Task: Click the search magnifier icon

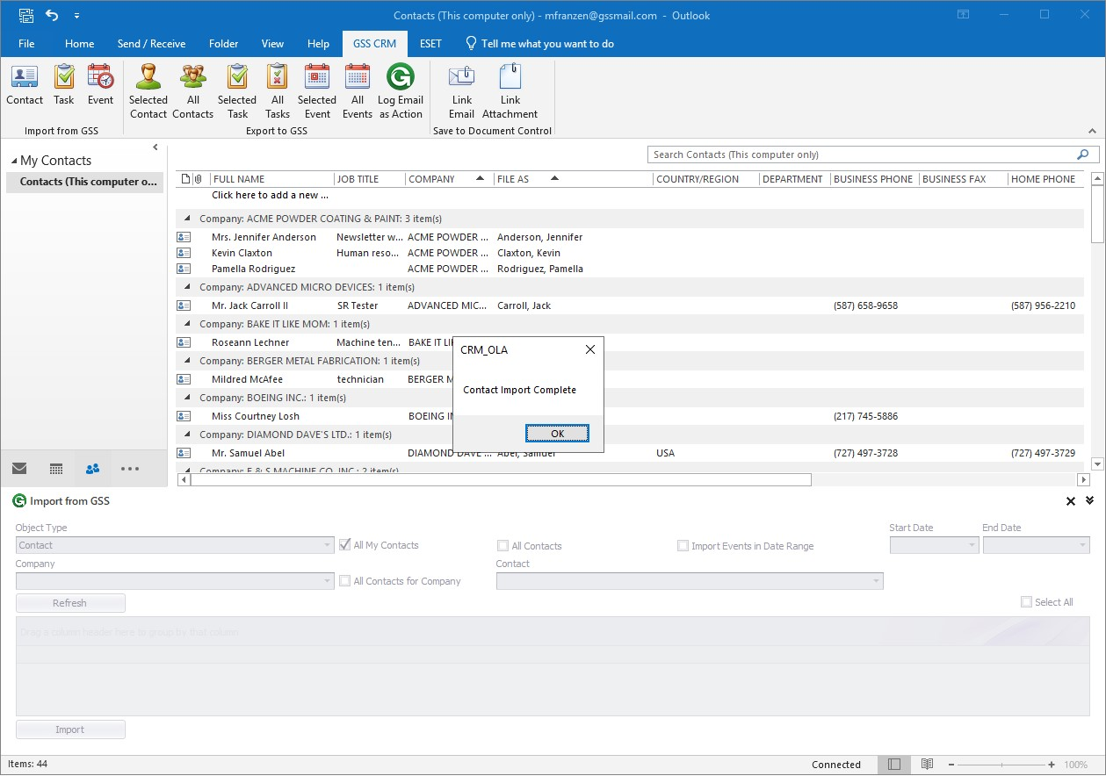Action: (x=1082, y=154)
